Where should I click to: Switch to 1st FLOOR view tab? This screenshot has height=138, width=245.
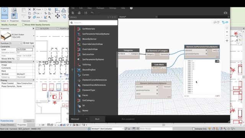coord(44,29)
